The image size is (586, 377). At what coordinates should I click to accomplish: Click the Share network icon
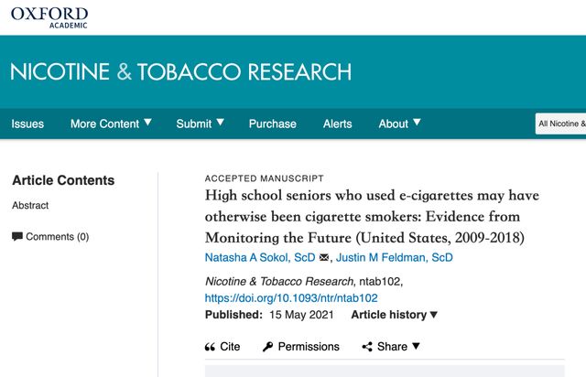(367, 347)
